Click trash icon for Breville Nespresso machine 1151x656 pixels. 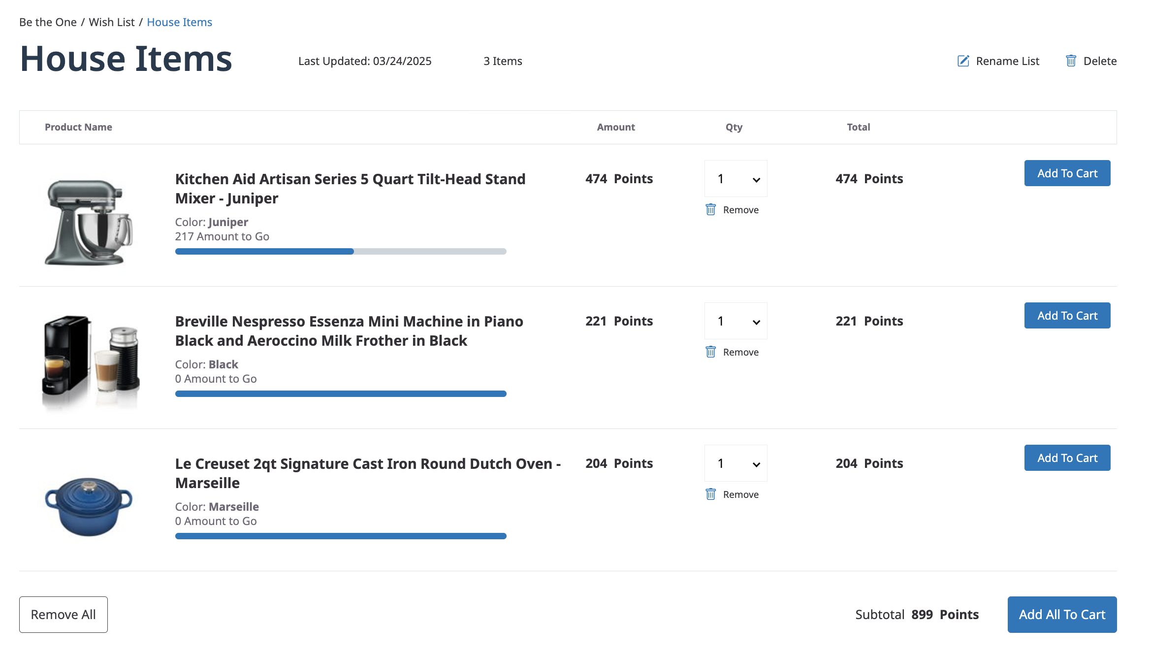point(710,352)
